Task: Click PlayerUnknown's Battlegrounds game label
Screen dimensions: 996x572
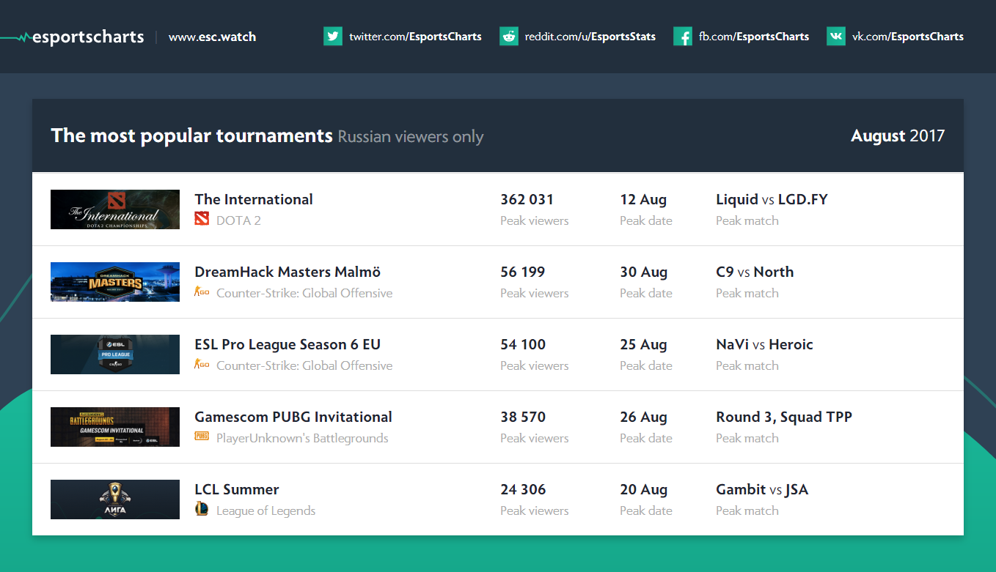Action: [x=302, y=438]
